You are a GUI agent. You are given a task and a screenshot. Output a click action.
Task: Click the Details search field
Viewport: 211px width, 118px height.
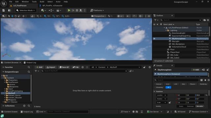coord(176,80)
